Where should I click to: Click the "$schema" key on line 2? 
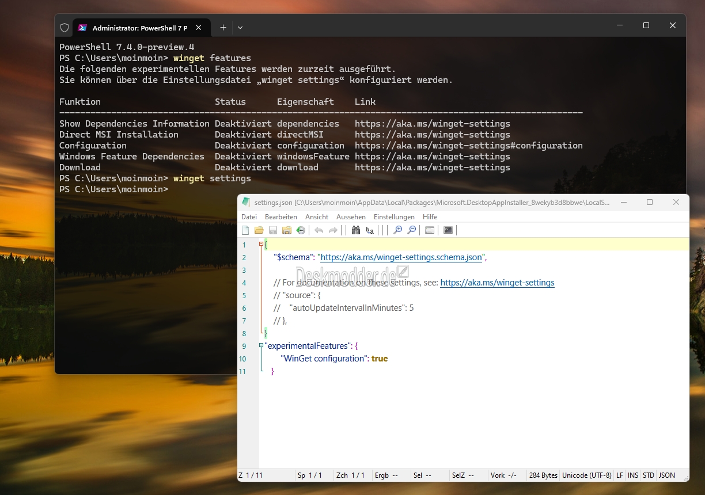coord(294,257)
